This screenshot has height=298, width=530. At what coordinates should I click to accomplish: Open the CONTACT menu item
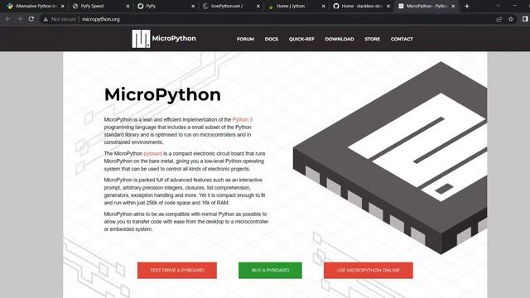402,39
